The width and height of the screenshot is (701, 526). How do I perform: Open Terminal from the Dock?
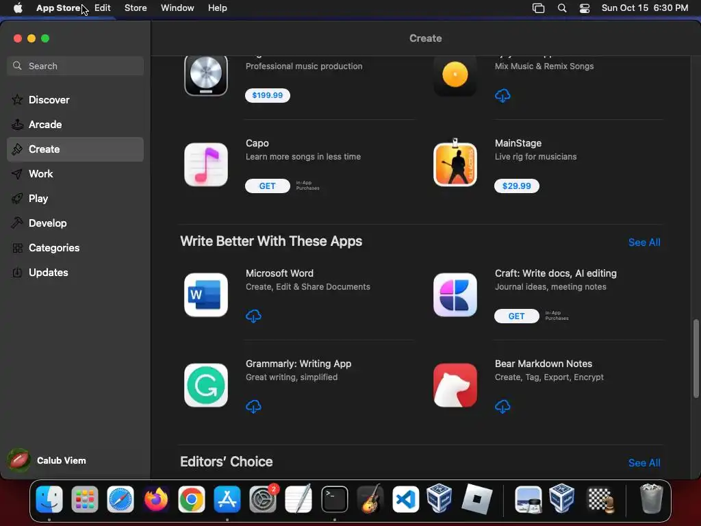click(x=334, y=499)
